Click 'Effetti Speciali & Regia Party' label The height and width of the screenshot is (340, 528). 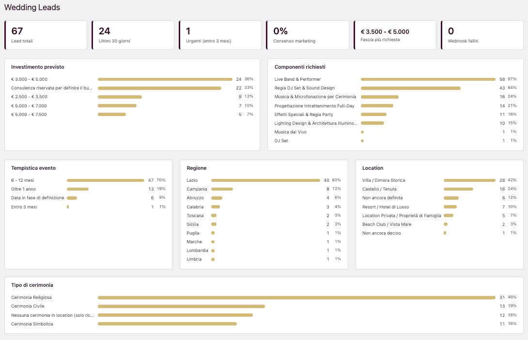(x=304, y=115)
